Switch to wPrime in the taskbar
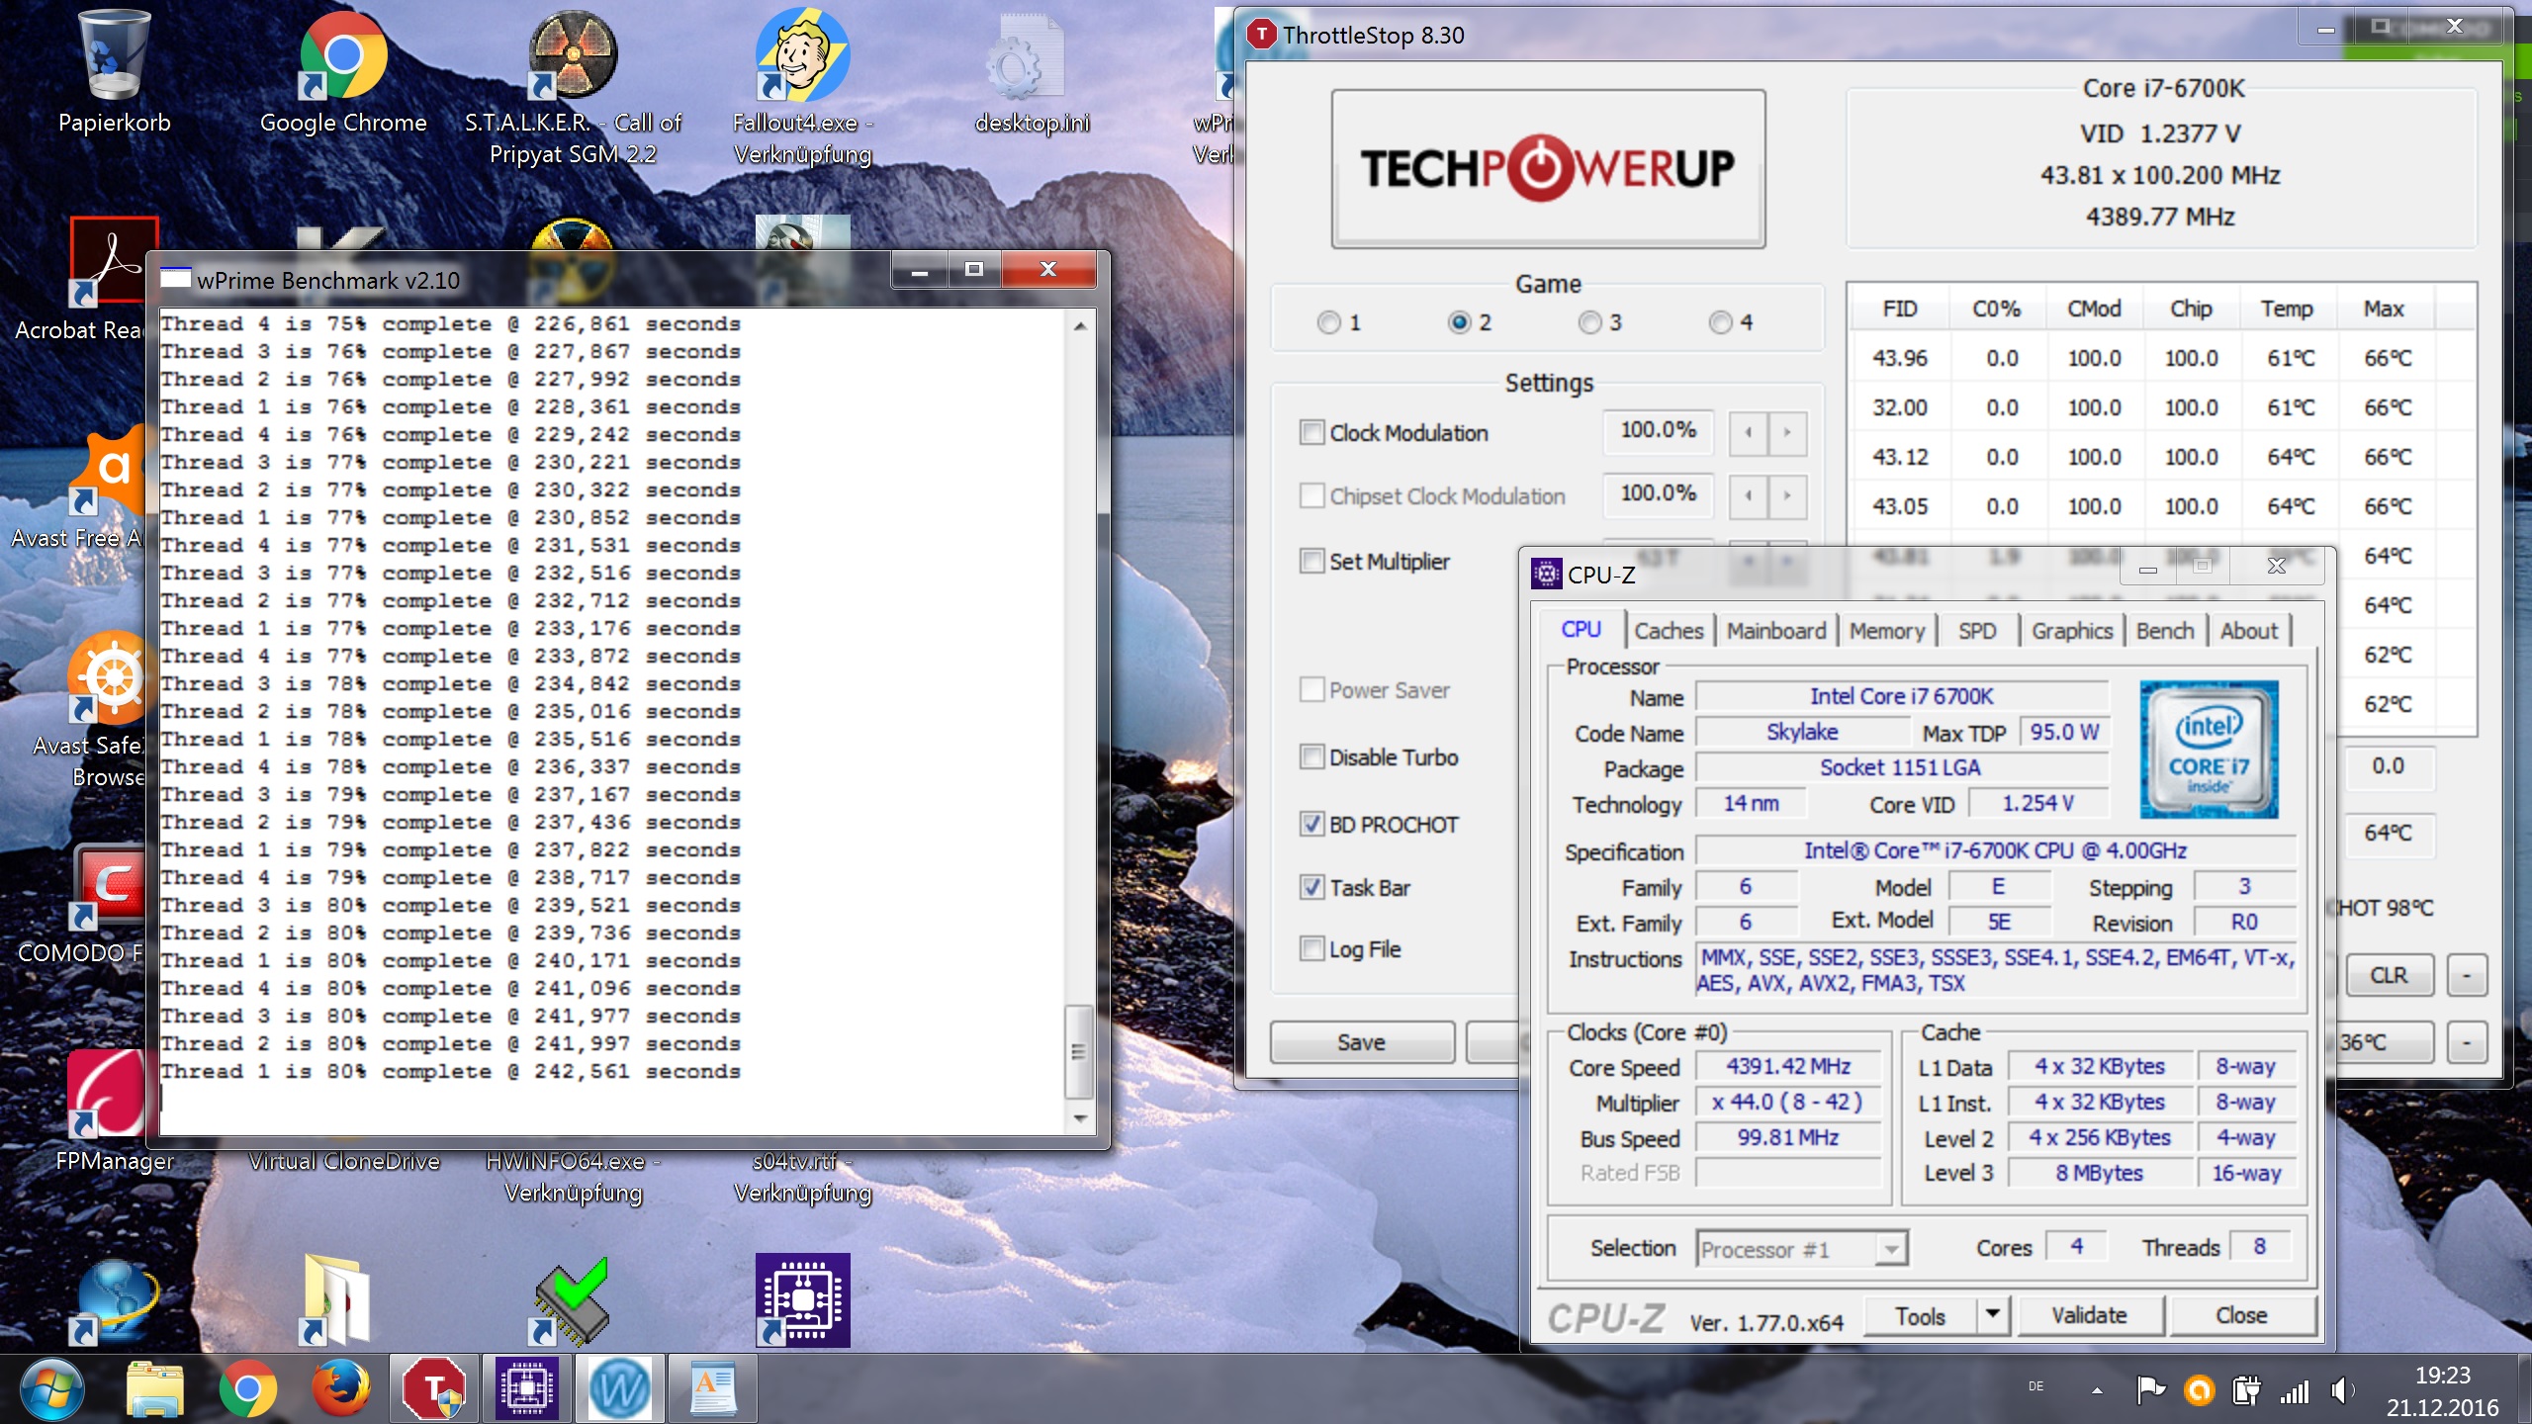The height and width of the screenshot is (1424, 2532). (x=620, y=1388)
